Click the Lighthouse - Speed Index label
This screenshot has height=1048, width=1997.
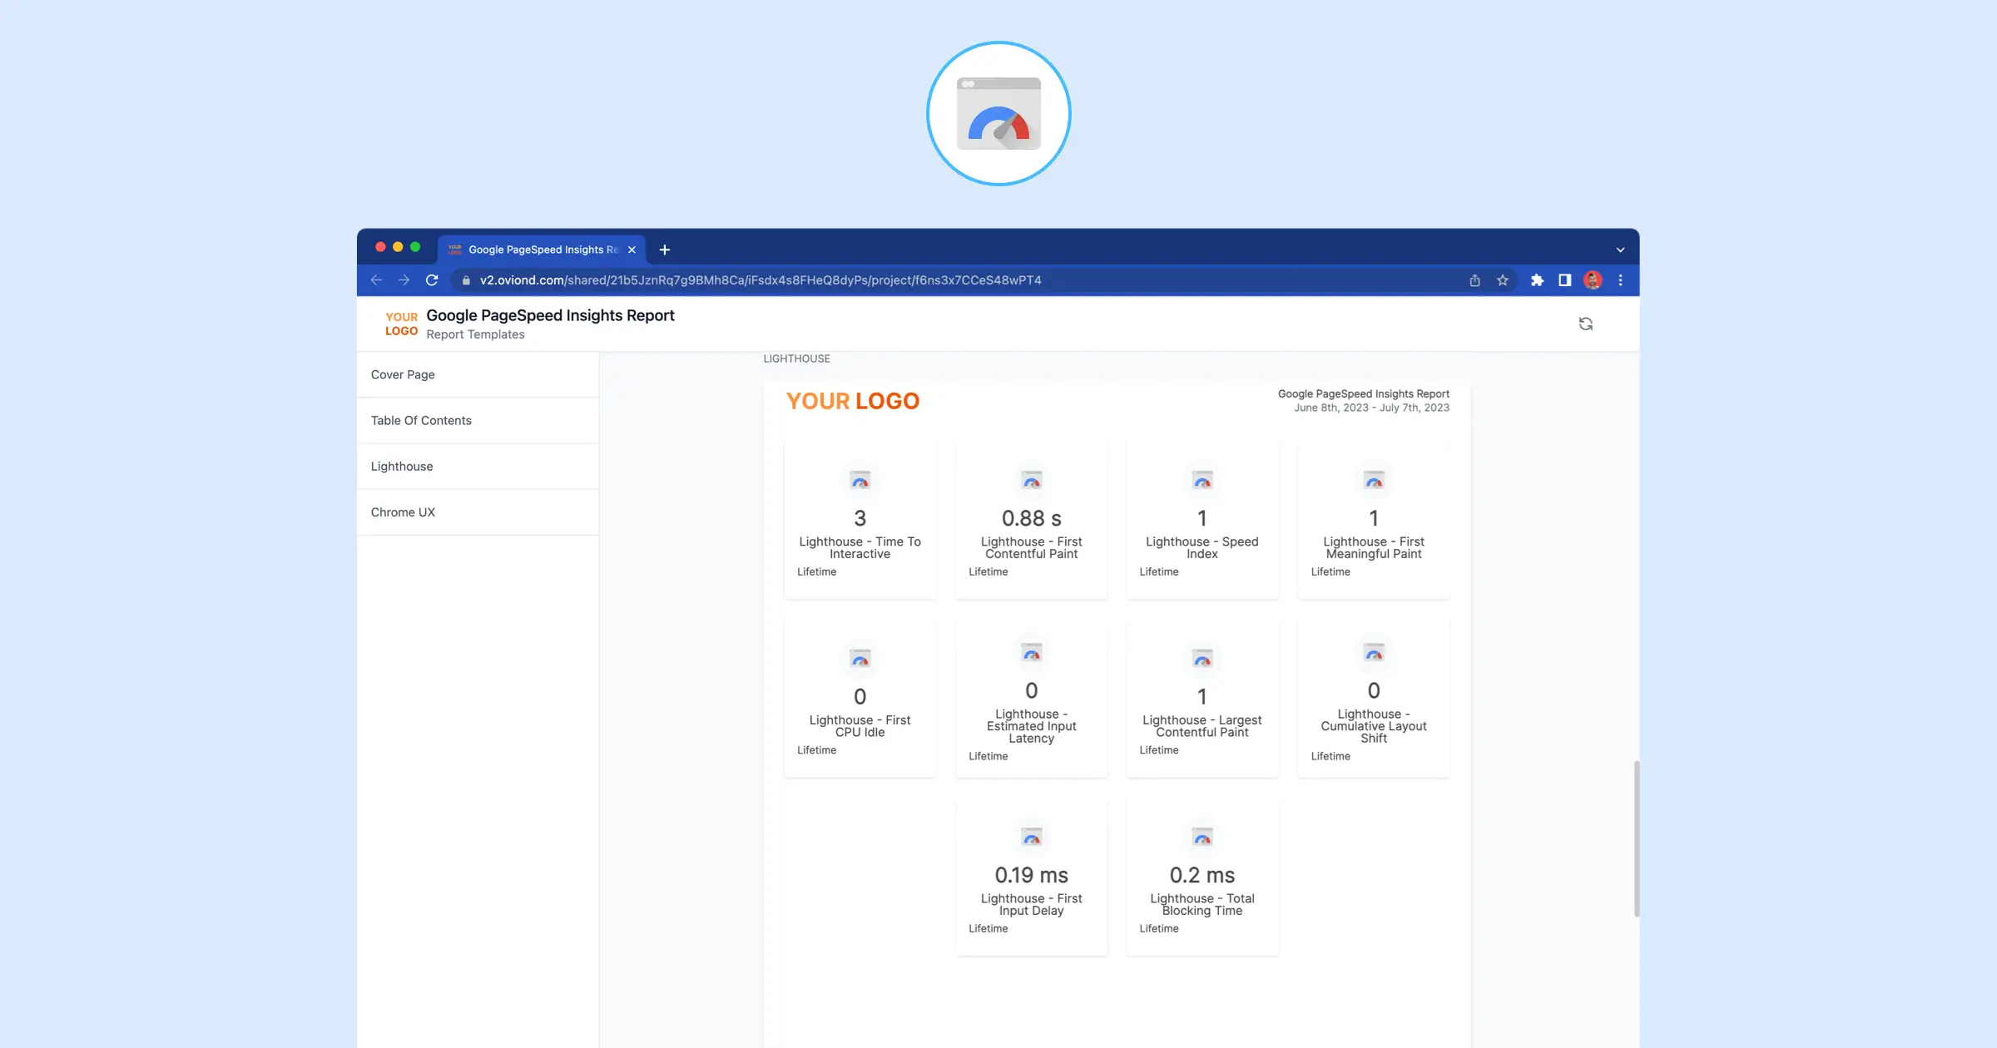coord(1202,547)
